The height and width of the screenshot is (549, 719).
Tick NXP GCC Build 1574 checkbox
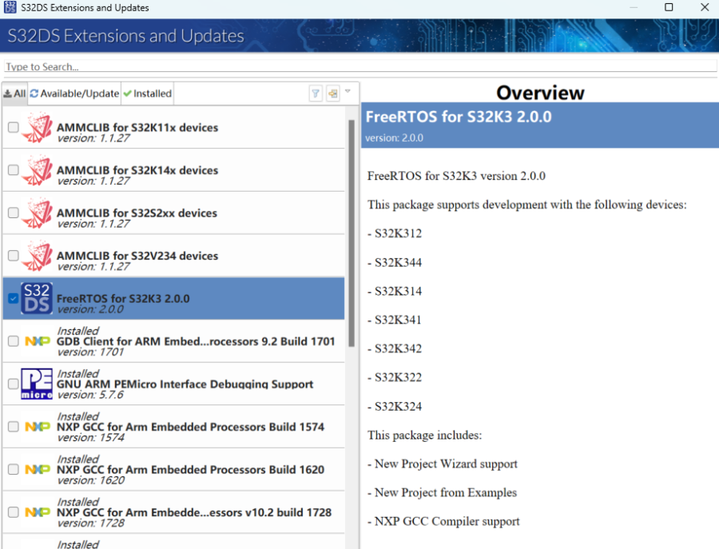14,427
